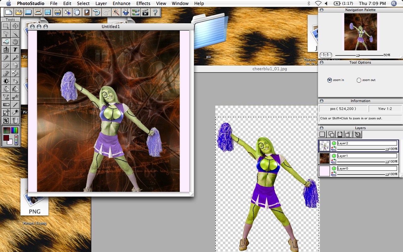Click the Layer2 thumbnail in Layers panel

[324, 146]
